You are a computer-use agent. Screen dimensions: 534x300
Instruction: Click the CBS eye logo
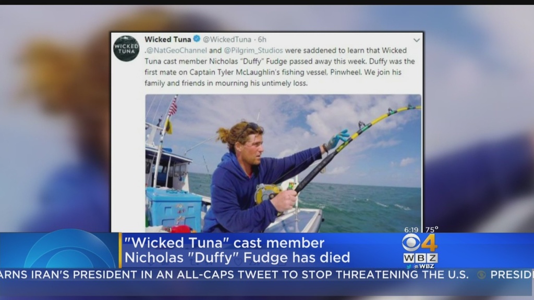click(x=411, y=243)
